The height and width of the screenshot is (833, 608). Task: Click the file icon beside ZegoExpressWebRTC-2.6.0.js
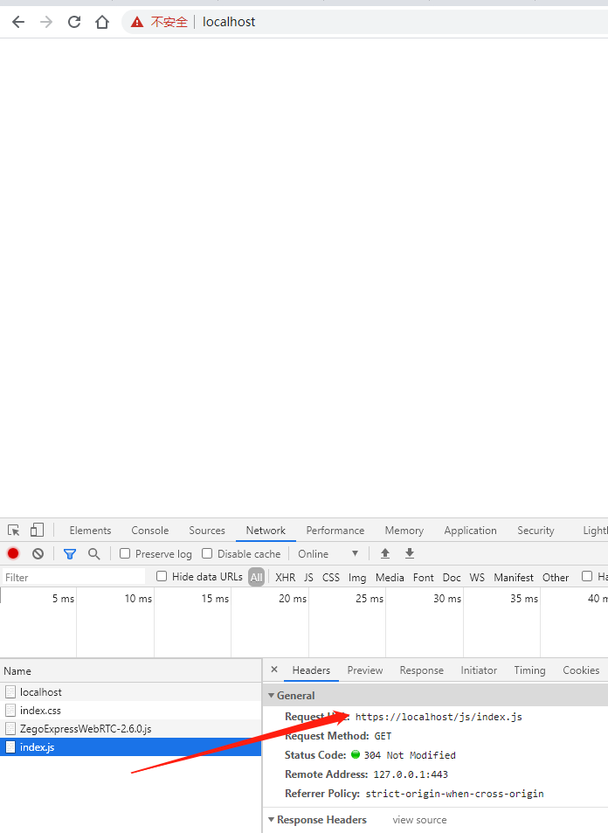10,728
